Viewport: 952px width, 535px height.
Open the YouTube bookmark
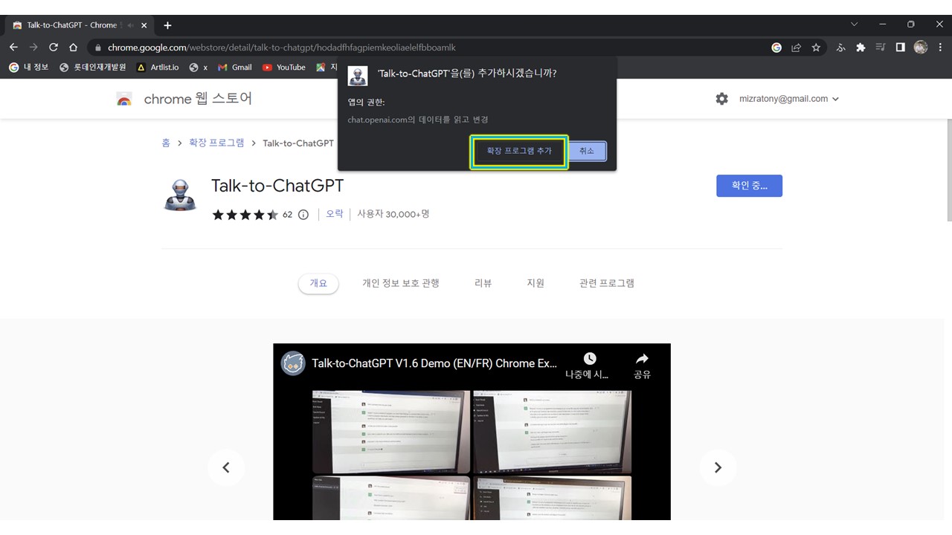(283, 67)
